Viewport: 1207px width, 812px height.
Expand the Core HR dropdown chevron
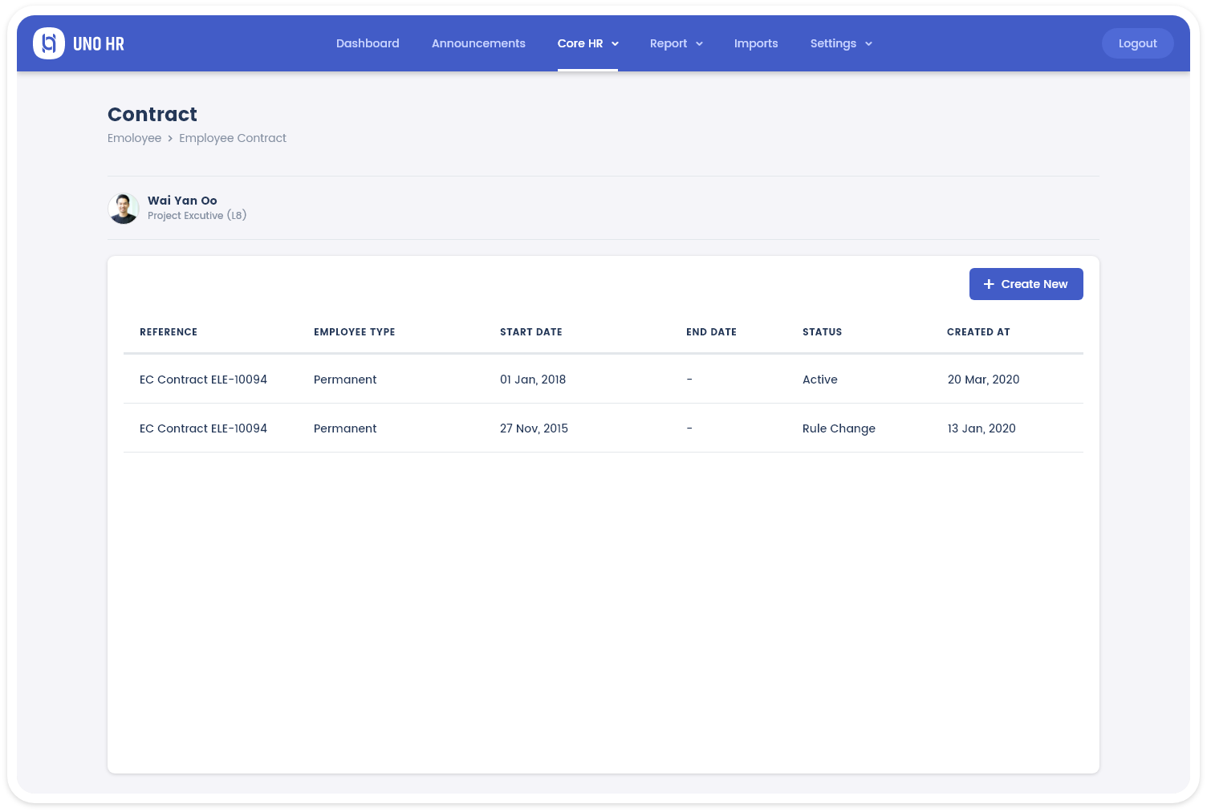616,44
